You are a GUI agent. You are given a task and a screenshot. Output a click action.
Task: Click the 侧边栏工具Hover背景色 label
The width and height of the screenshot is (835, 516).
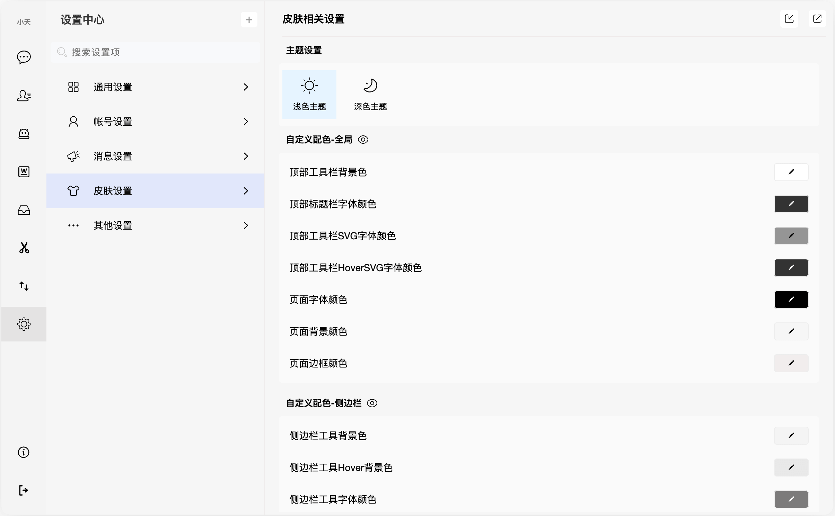pos(341,468)
